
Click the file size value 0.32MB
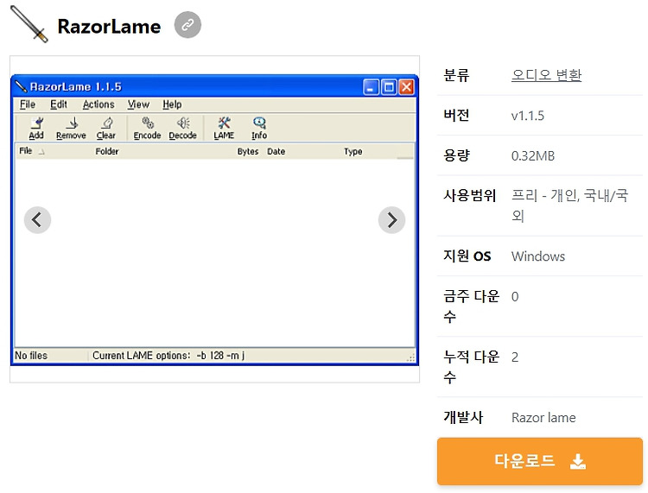pyautogui.click(x=533, y=155)
